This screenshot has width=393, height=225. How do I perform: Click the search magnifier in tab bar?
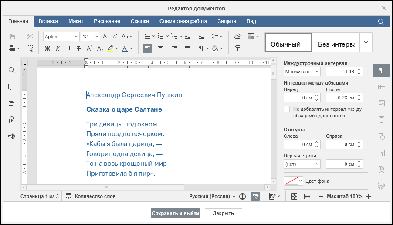[x=381, y=21]
